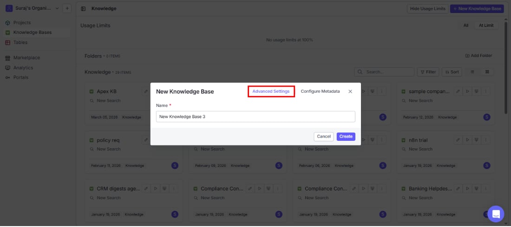Open more options on Banking Helpdes... card
This screenshot has height=227, width=511.
pos(485,189)
